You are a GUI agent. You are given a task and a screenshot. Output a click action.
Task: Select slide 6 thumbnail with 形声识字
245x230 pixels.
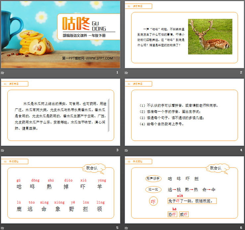point(184,190)
